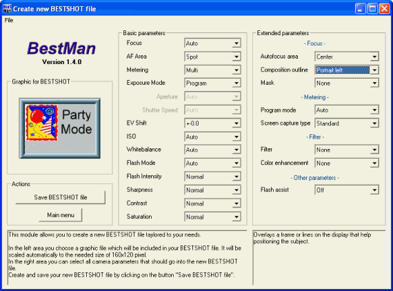
Task: Expand the Screen capture type dropdown
Action: pos(347,123)
